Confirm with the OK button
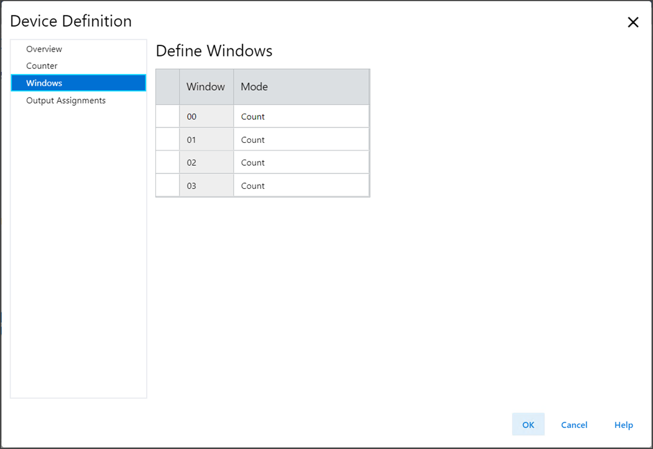Screen dimensions: 653x449 (528, 425)
